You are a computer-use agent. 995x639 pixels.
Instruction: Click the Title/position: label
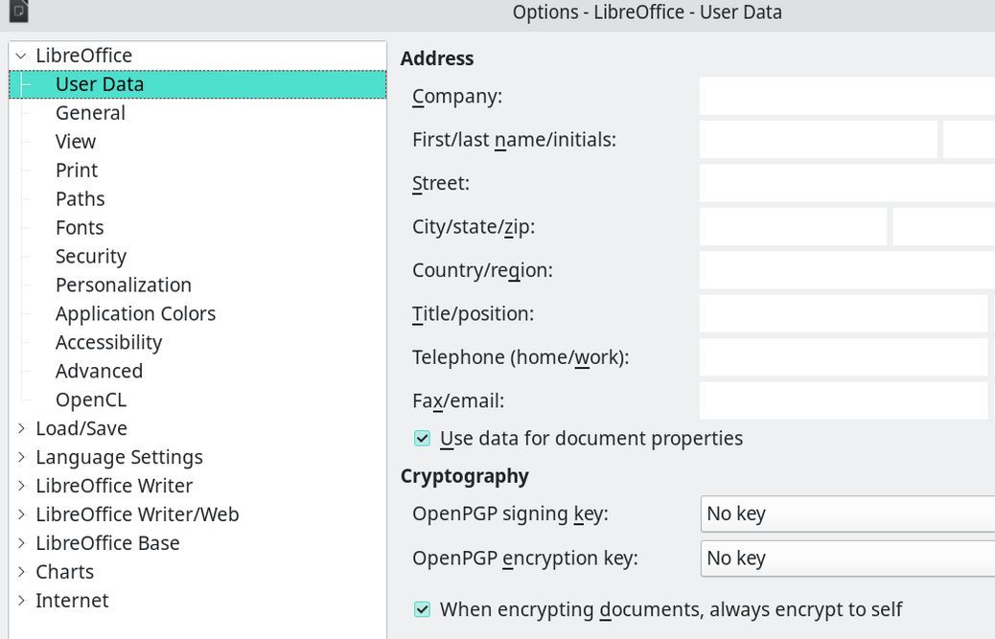pyautogui.click(x=473, y=314)
